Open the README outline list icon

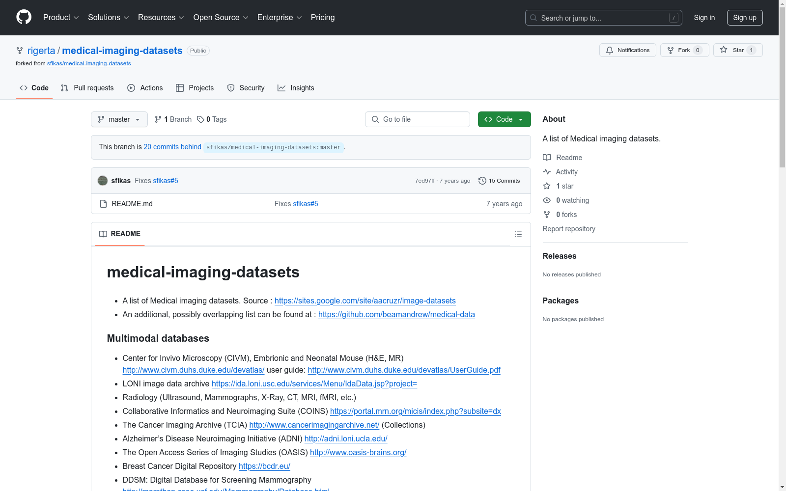[518, 234]
